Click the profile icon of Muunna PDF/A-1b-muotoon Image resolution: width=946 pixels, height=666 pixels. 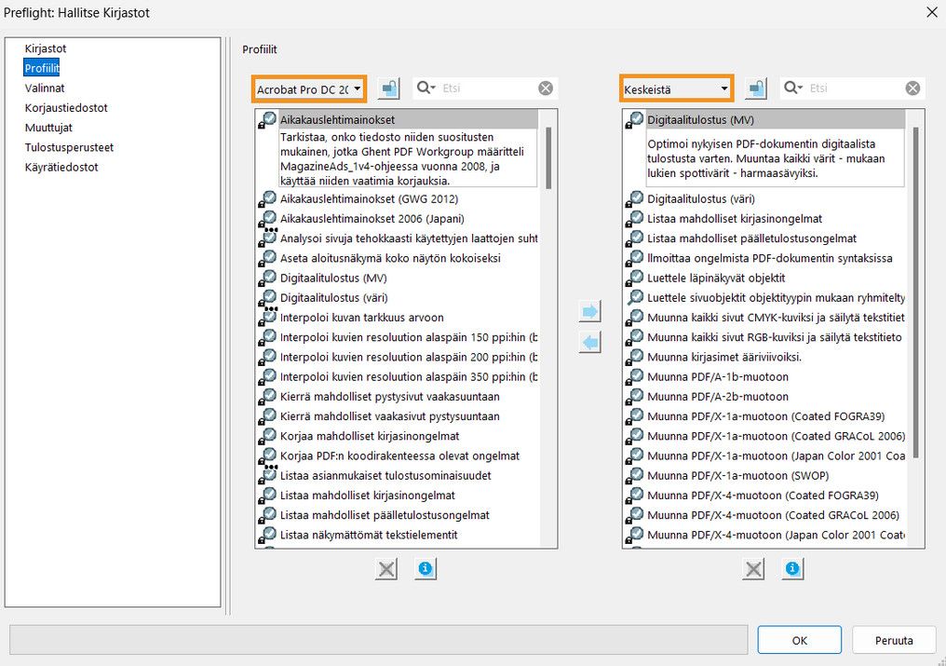point(635,376)
